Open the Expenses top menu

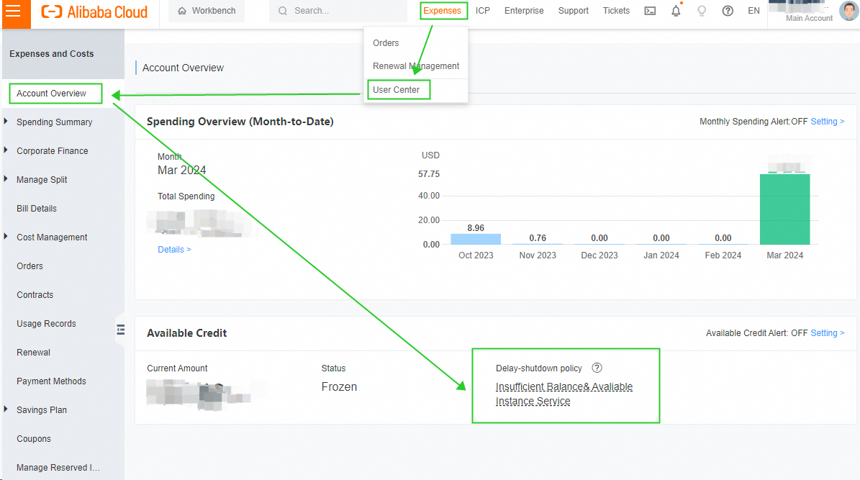coord(442,11)
